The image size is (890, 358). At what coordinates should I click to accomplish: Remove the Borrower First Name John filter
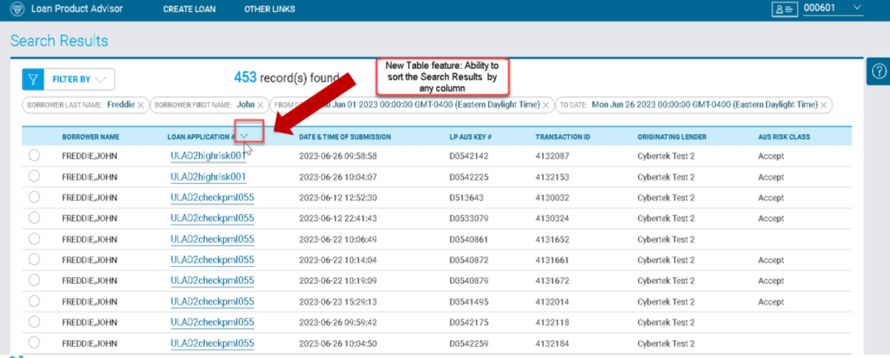[261, 105]
